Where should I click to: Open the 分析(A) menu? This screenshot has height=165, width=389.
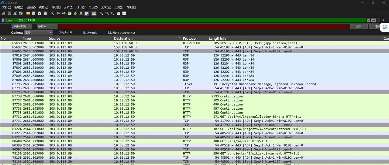(69, 7)
